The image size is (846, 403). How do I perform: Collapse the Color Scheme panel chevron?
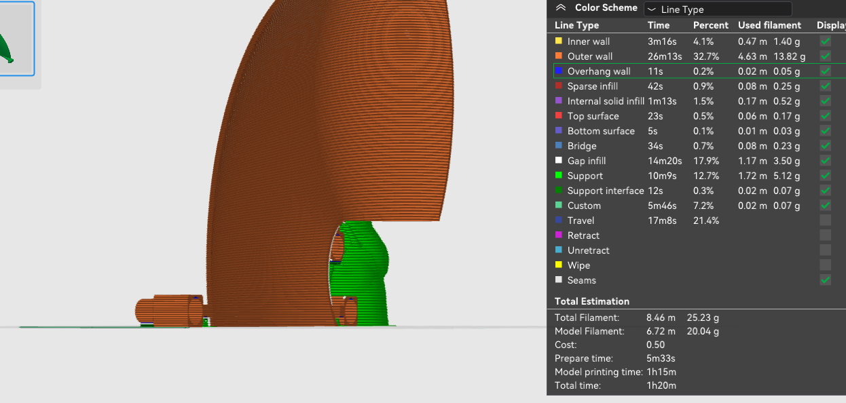560,8
